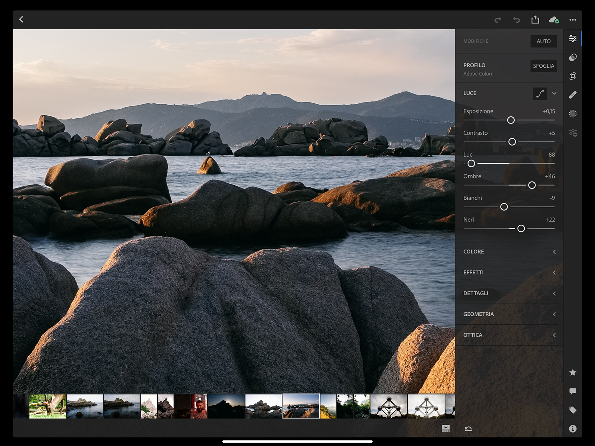
Task: Tap the share export icon
Action: pyautogui.click(x=535, y=20)
